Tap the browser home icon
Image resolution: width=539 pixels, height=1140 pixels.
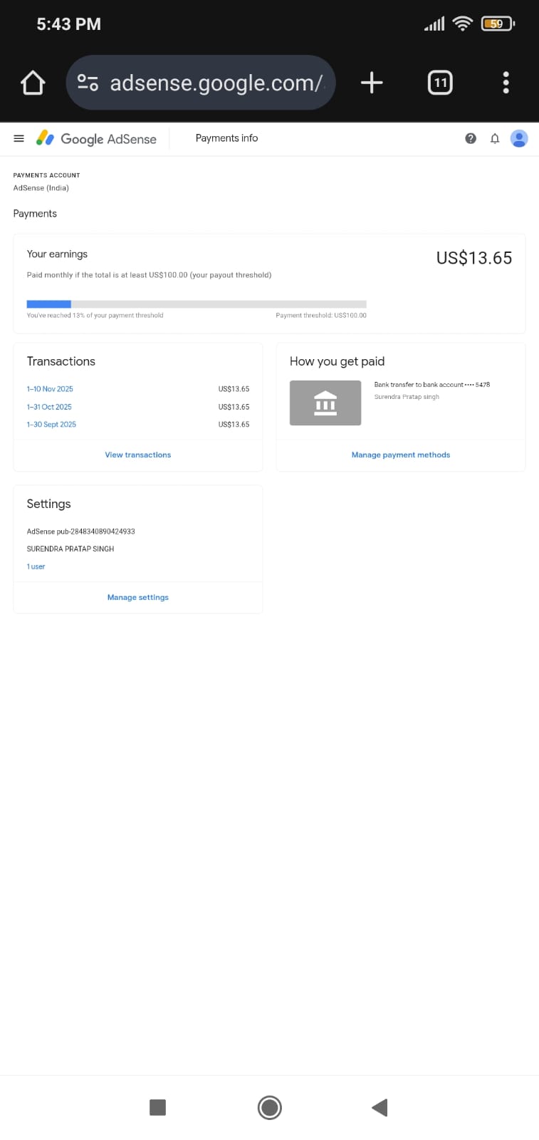click(x=33, y=83)
